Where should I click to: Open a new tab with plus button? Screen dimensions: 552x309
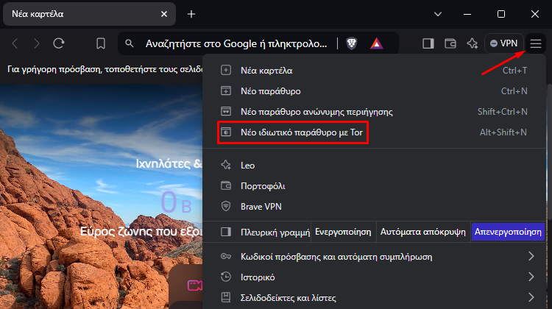tap(191, 14)
